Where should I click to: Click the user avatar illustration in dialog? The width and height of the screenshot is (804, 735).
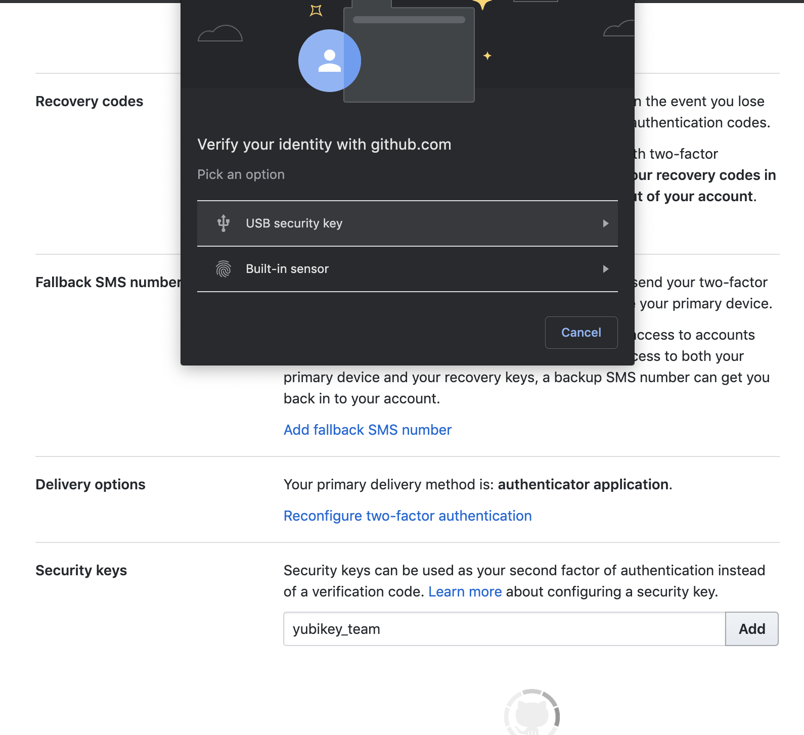[x=329, y=61]
